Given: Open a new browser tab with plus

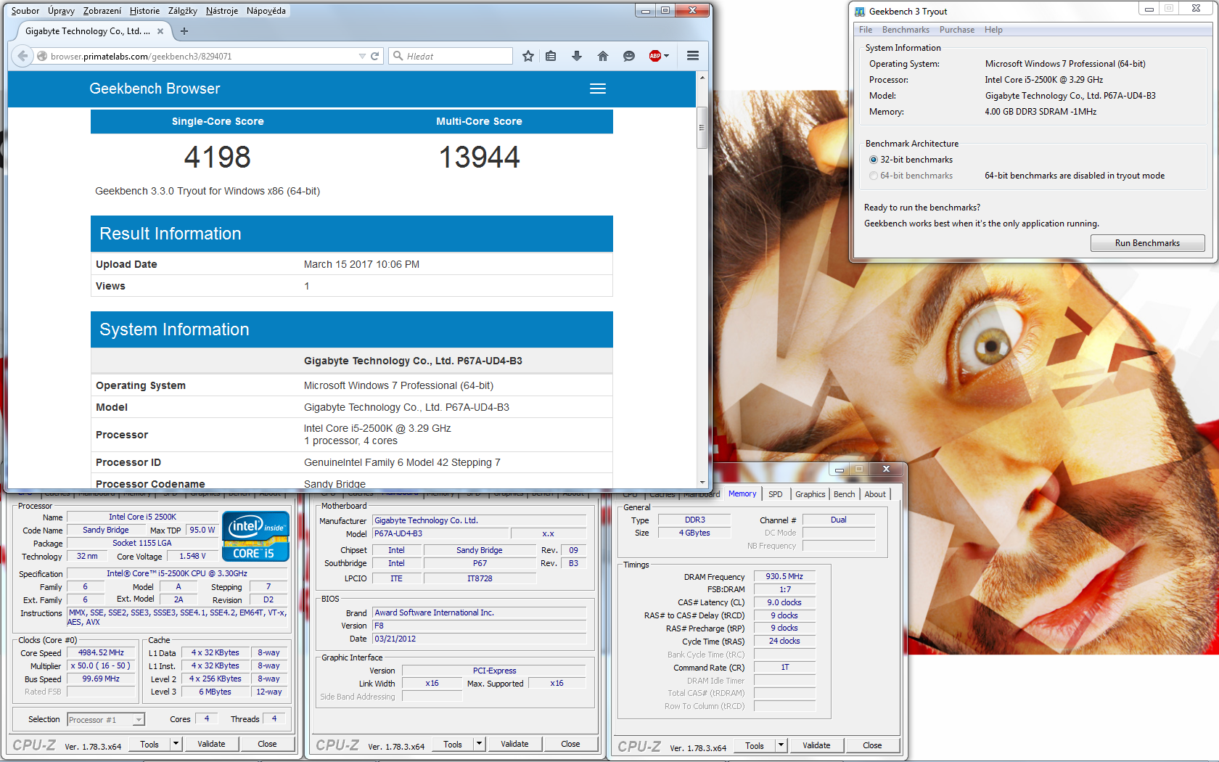Looking at the screenshot, I should coord(184,31).
